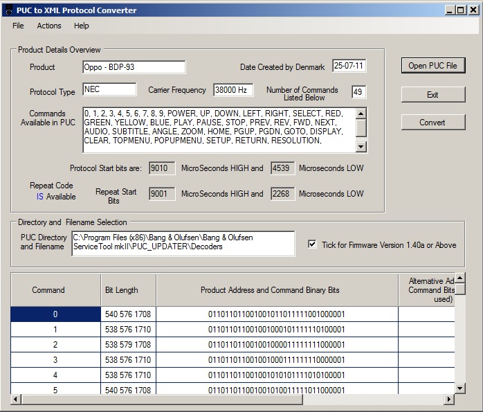The height and width of the screenshot is (412, 483).
Task: Click the PUC Directory and Filename box
Action: pyautogui.click(x=183, y=242)
